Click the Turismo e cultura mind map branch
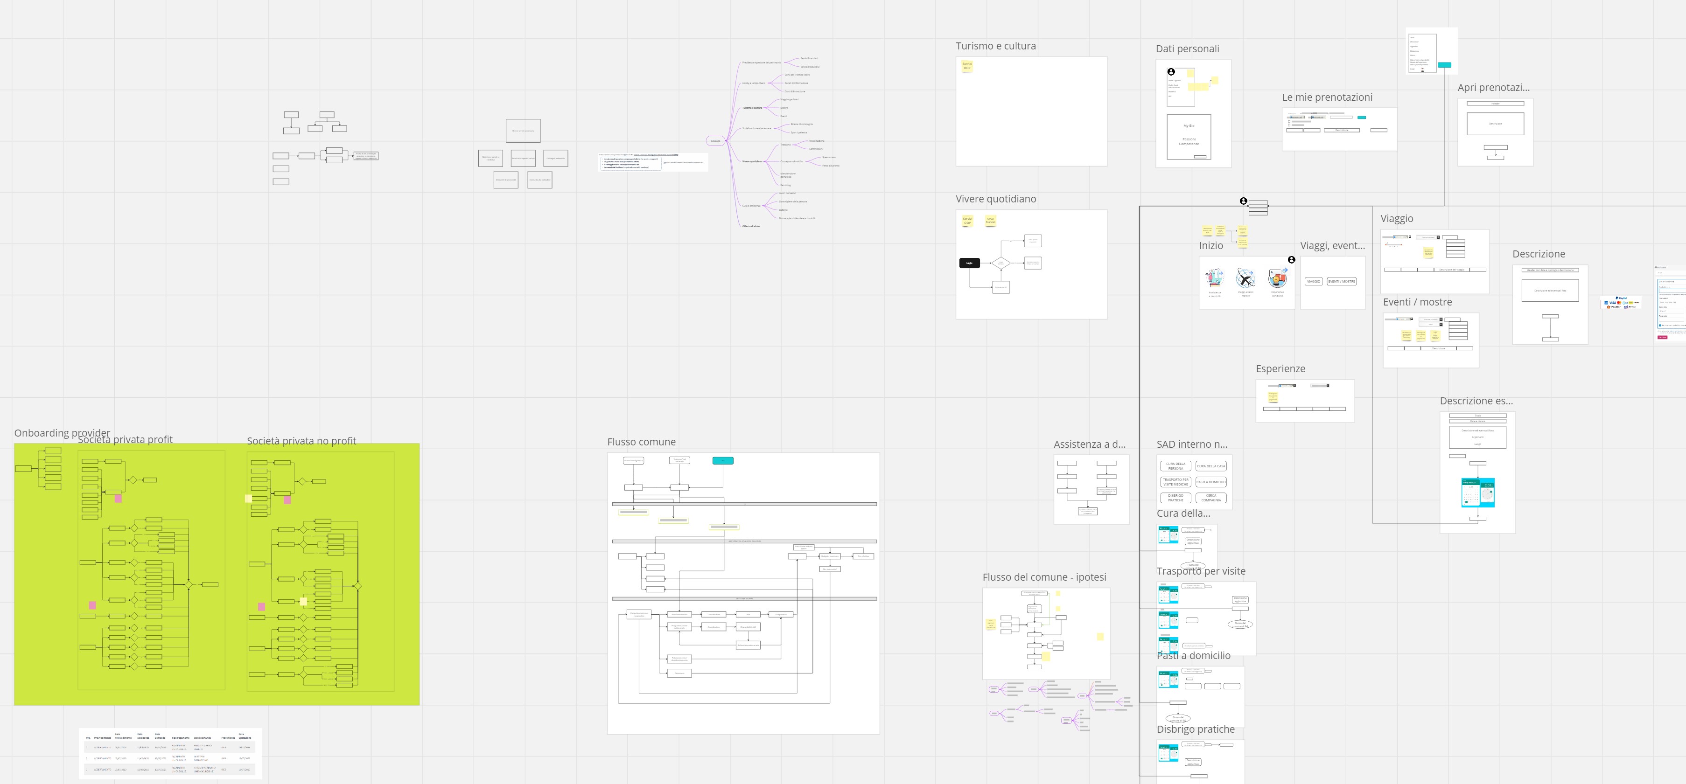This screenshot has height=784, width=1686. tap(752, 108)
